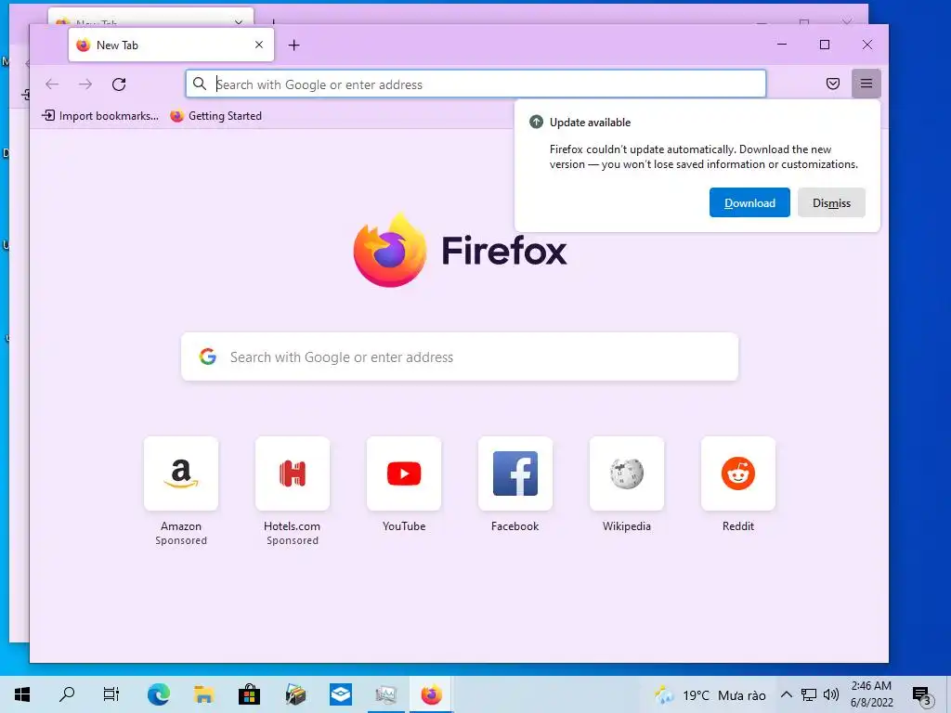Click the Firefox taskbar icon
951x713 pixels.
point(431,694)
